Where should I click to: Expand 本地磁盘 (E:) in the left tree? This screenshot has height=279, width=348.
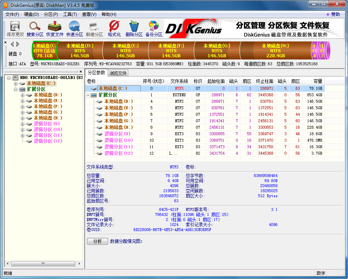(x=22, y=101)
